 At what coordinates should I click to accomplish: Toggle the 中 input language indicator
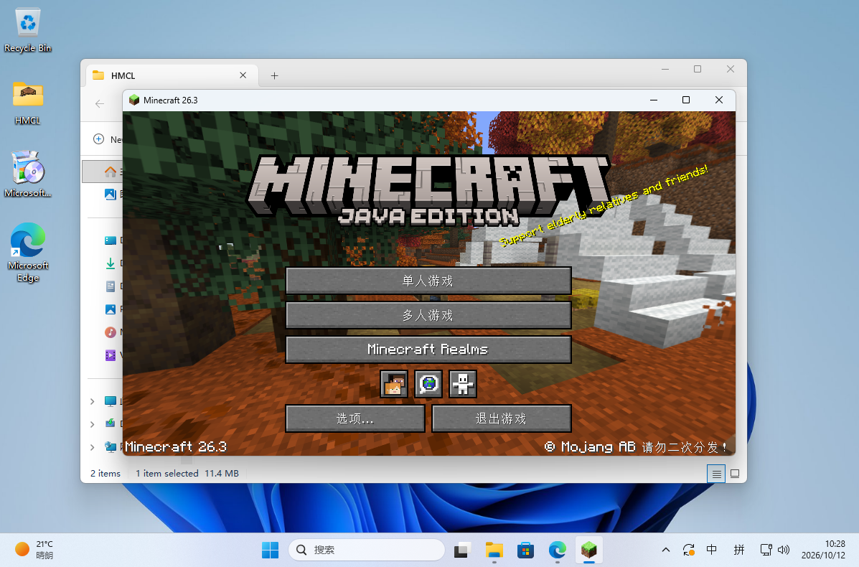point(712,550)
